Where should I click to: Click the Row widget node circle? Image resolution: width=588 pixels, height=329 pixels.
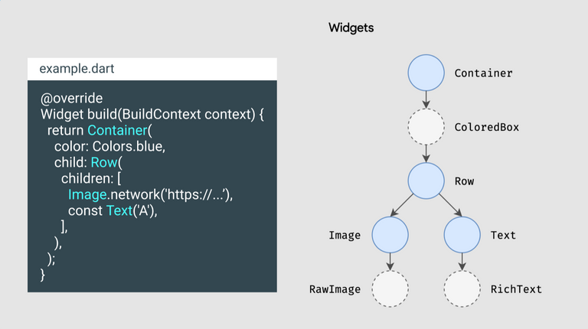tap(426, 181)
